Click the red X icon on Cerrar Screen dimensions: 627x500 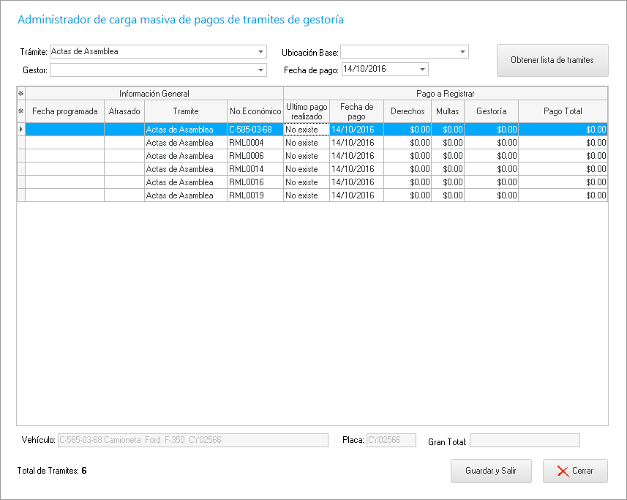[x=563, y=471]
